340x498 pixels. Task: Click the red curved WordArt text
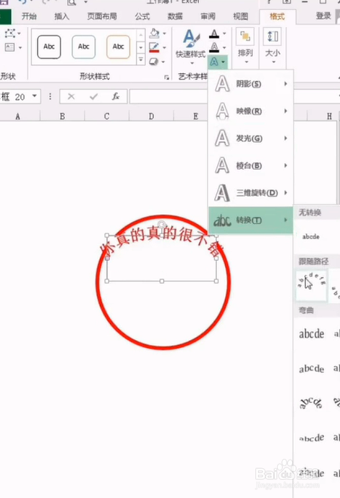(x=162, y=241)
